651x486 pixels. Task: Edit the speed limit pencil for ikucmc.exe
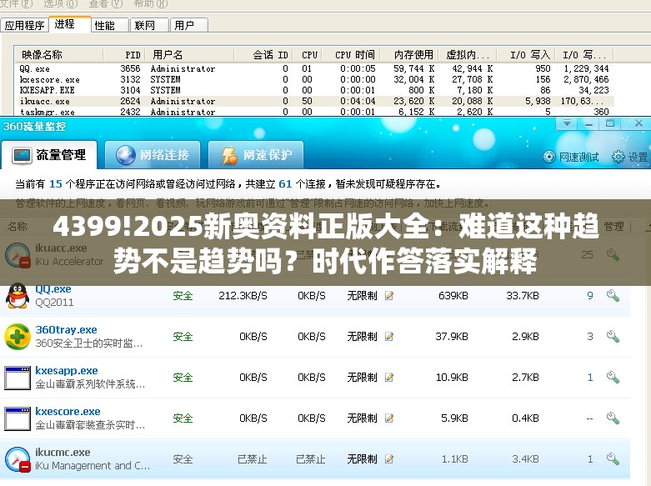click(389, 458)
